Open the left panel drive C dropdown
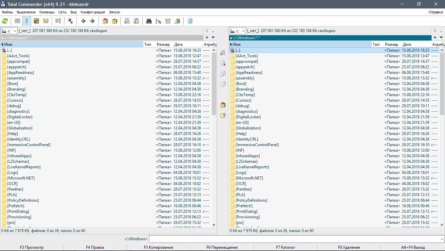 (9, 31)
